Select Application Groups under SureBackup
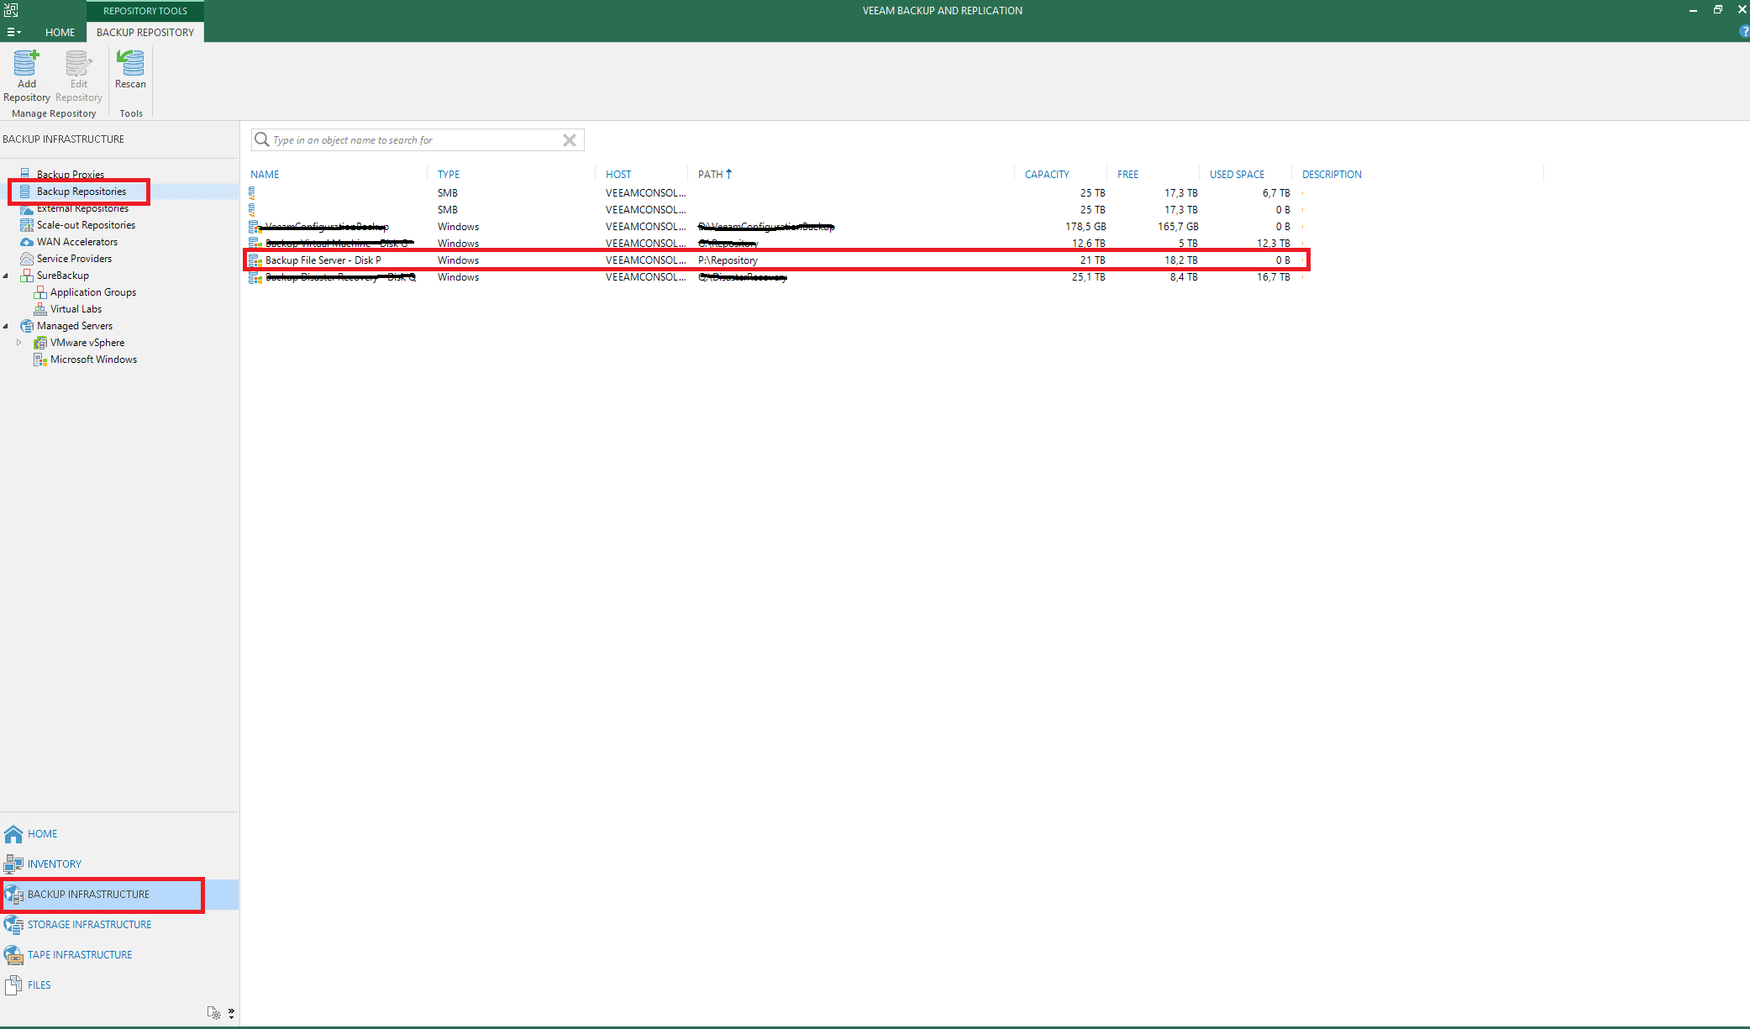Image resolution: width=1750 pixels, height=1029 pixels. pos(93,292)
